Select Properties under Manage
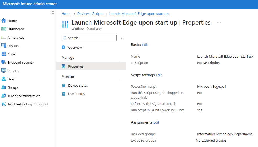 click(91, 66)
